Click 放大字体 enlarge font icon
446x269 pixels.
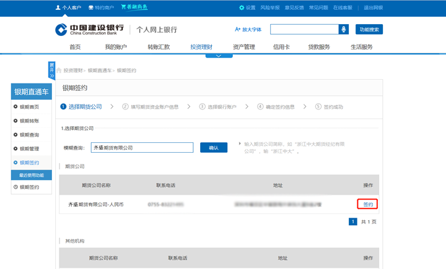click(x=237, y=30)
